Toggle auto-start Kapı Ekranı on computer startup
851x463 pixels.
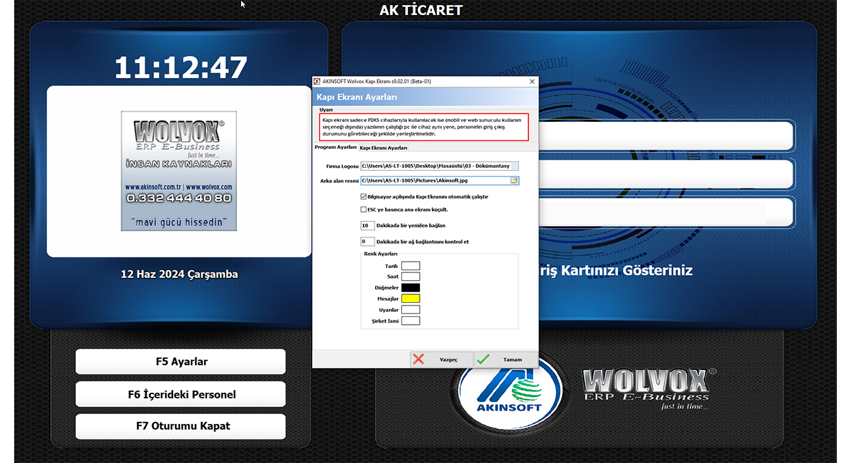[x=363, y=196]
